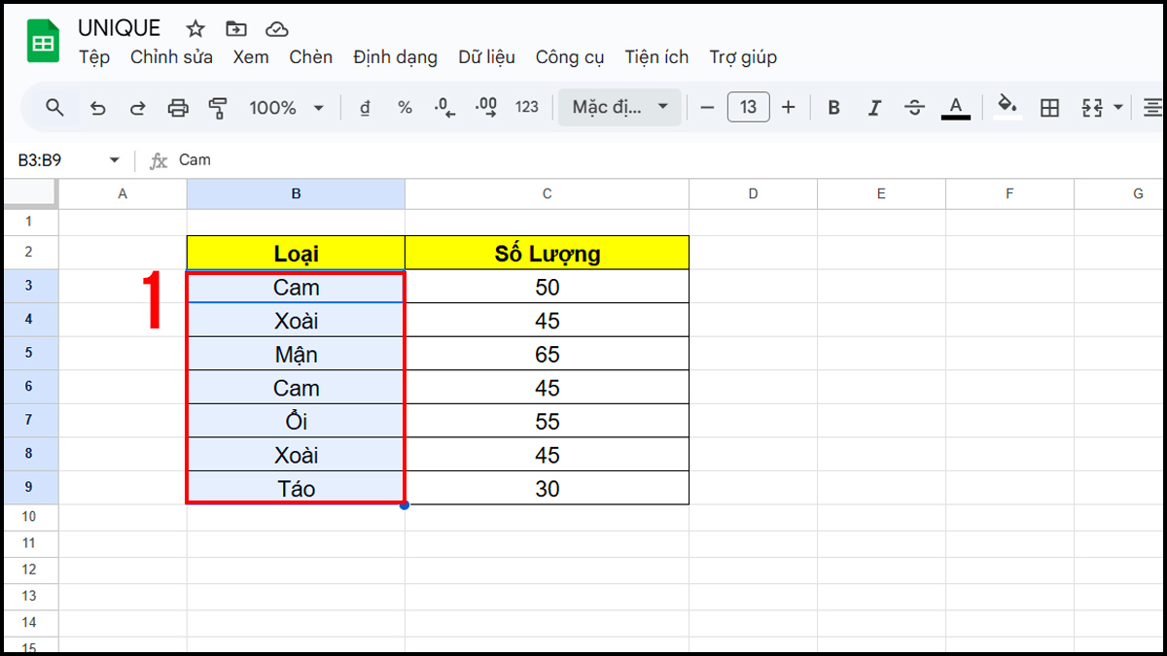
Task: Open the Borders icon
Action: tap(1048, 108)
